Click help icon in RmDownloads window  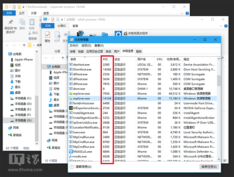click(x=187, y=13)
